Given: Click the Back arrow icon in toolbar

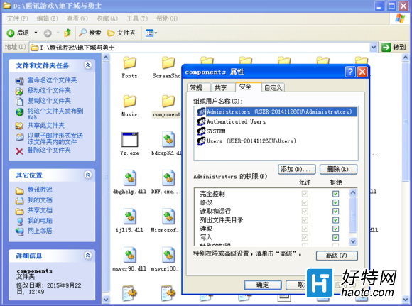Looking at the screenshot, I should coord(11,33).
